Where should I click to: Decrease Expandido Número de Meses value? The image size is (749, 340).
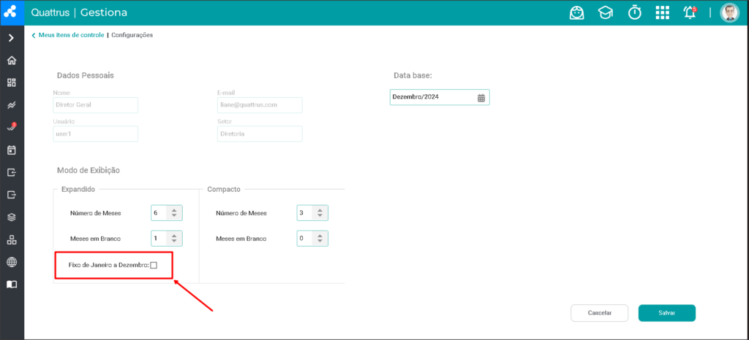(174, 216)
